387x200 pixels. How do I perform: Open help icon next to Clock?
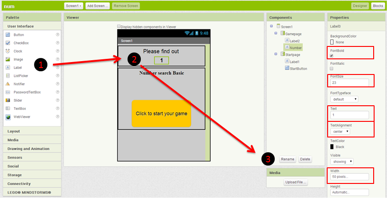58,51
